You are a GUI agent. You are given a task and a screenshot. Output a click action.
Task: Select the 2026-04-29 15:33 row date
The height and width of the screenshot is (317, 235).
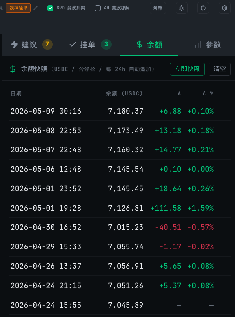(46, 247)
